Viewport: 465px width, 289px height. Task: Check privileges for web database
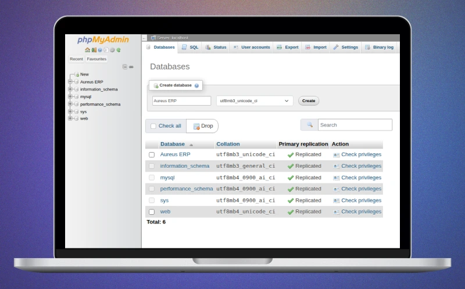coord(357,212)
